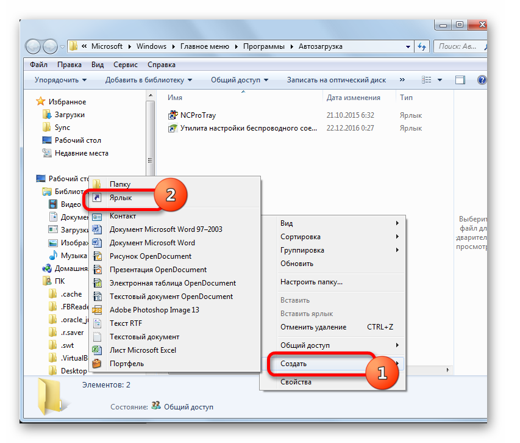Choose Лист Microsoft Excel from submenu
520x443 pixels.
point(143,350)
